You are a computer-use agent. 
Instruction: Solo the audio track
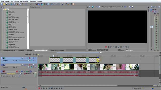(33, 71)
